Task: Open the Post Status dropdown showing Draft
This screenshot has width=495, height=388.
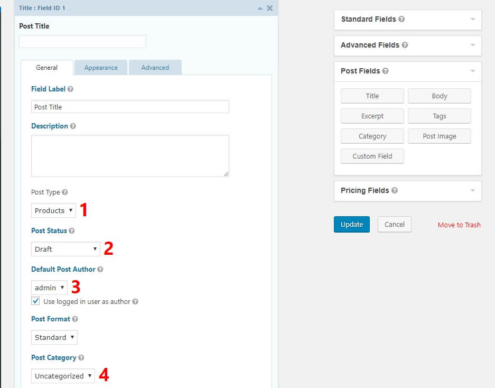Action: pyautogui.click(x=65, y=248)
